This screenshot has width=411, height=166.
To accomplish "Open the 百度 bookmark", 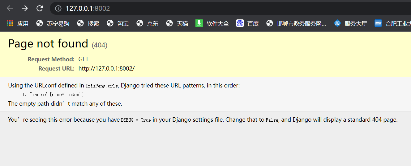I will point(247,23).
